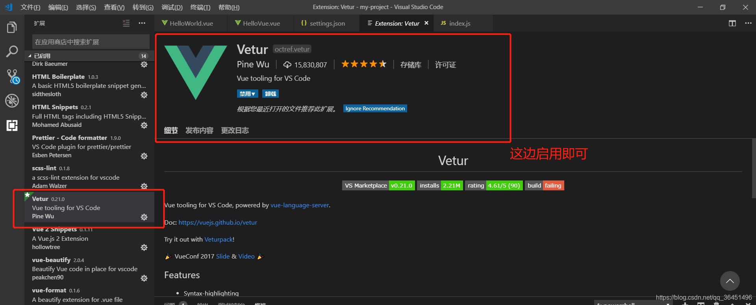Open the vue-beautify manage gear
The image size is (756, 305).
click(144, 278)
